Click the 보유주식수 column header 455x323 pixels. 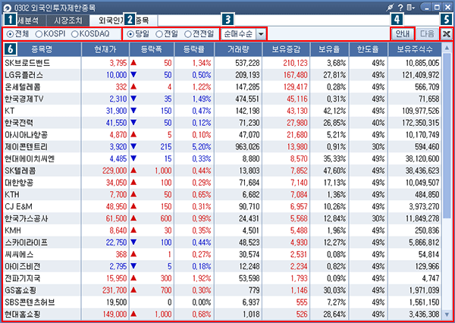point(415,49)
